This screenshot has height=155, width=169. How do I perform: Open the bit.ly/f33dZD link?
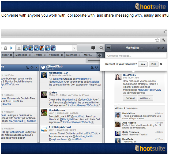click(87, 134)
